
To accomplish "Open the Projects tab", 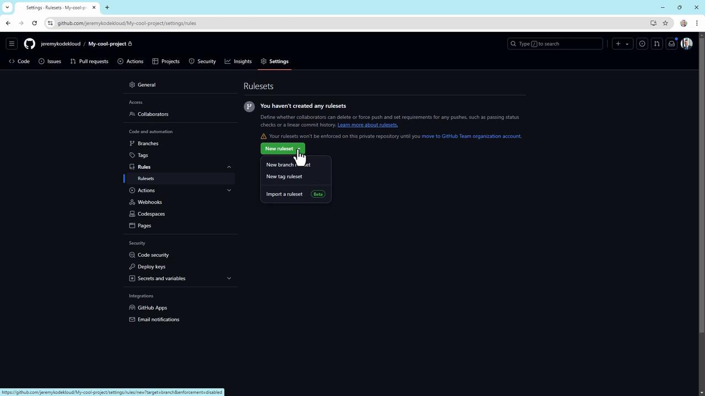I will coord(166,62).
